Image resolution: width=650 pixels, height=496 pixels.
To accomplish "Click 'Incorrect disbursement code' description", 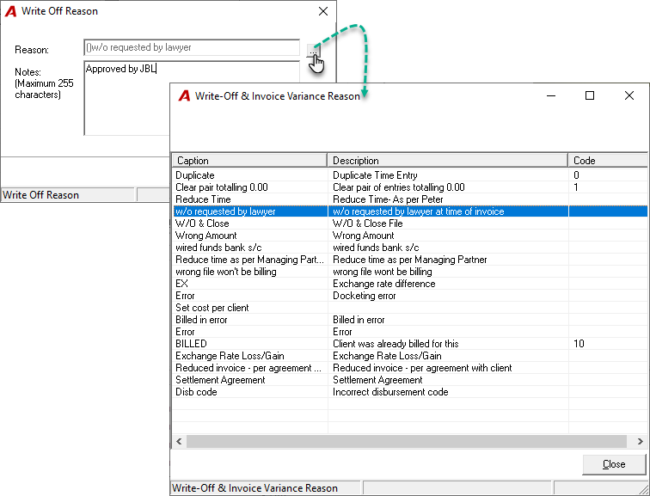I will (x=390, y=392).
